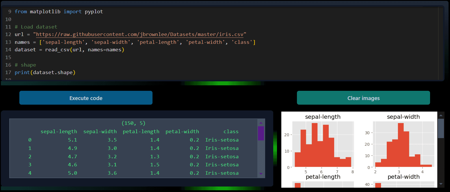Click the Execute code button
Viewport: 450px width, 192px height.
[x=86, y=98]
